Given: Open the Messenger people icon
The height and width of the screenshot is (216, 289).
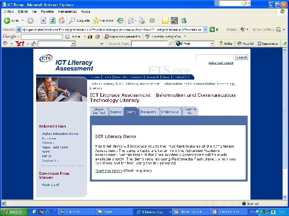Looking at the screenshot, I should 183,20.
